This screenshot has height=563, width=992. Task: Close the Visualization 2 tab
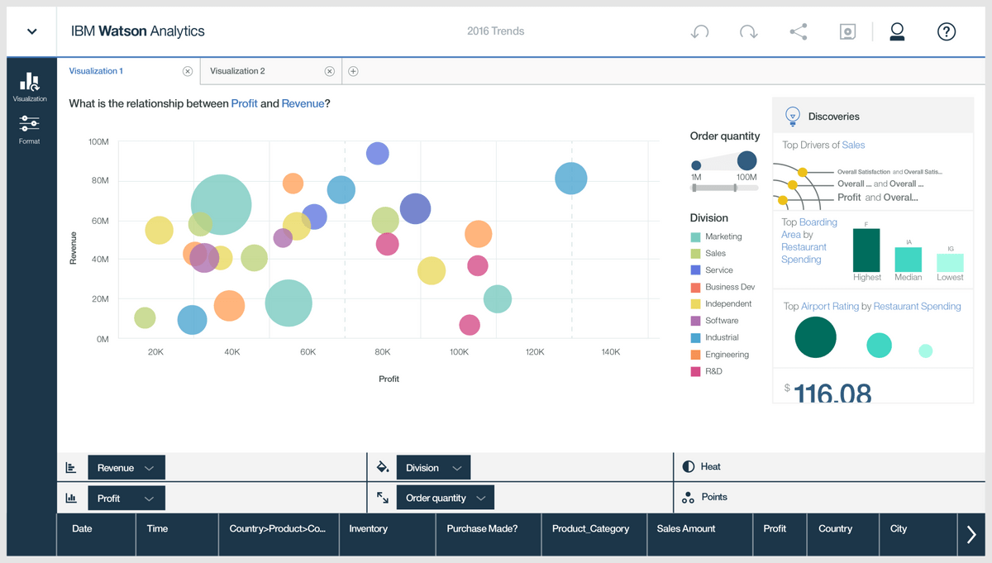tap(330, 71)
